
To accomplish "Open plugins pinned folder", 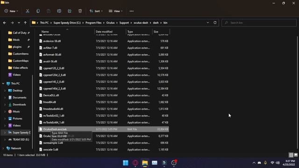I will click(17, 47).
